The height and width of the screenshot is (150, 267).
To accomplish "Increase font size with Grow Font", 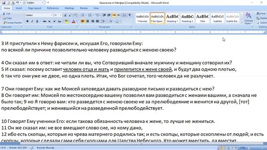I will click(x=65, y=15).
